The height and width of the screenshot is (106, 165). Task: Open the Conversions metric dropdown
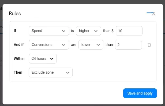49,45
